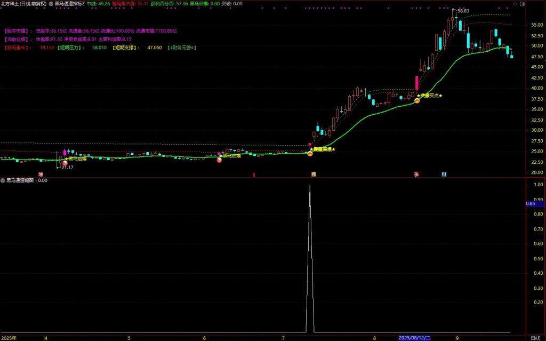
Task: Click the 涨 event marker below the chart
Action: click(x=416, y=174)
